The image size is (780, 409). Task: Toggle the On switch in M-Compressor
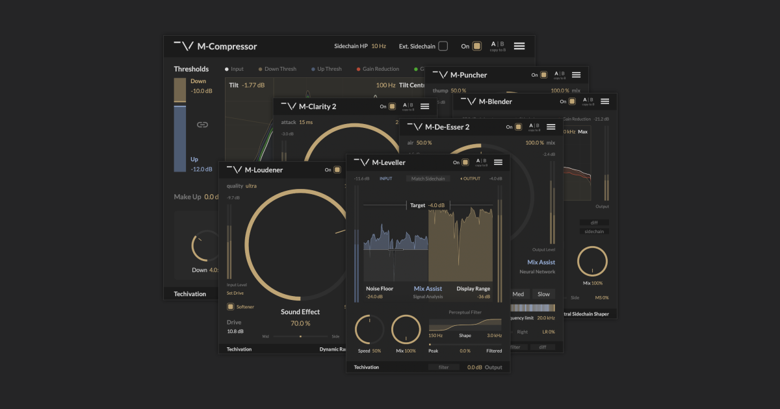click(477, 46)
